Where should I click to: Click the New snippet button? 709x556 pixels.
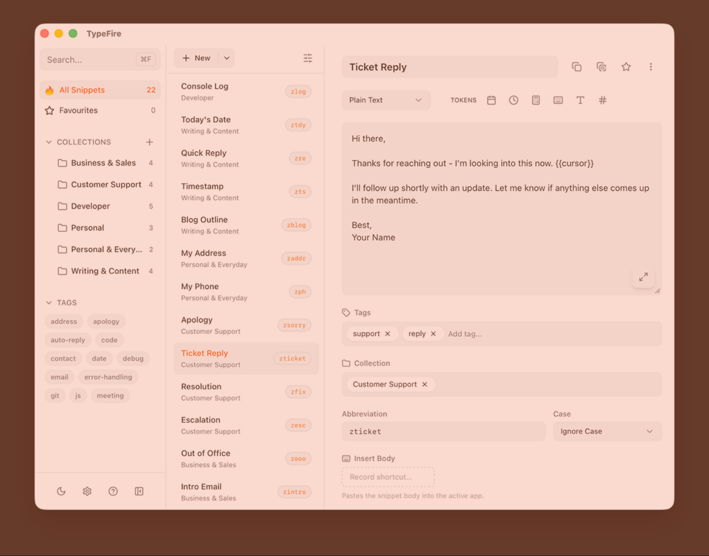196,58
